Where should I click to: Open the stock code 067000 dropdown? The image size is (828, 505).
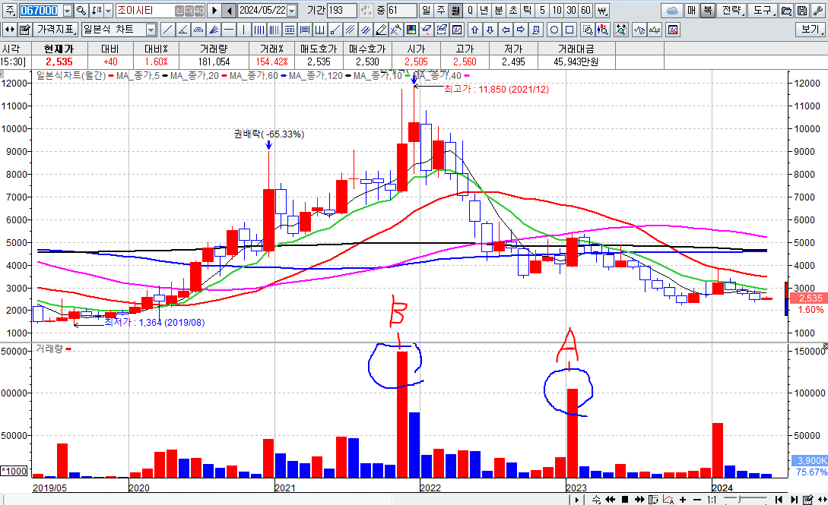point(68,11)
